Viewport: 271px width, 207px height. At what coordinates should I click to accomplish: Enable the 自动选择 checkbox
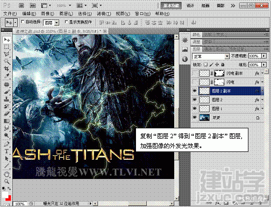click(23, 22)
